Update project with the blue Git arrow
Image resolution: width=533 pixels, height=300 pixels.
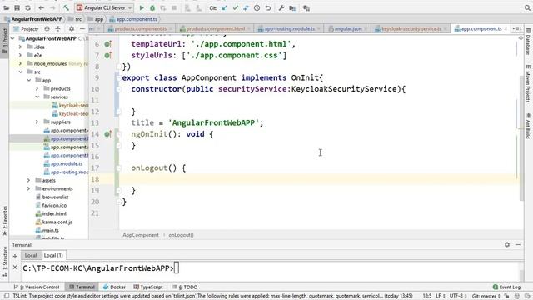[224, 7]
